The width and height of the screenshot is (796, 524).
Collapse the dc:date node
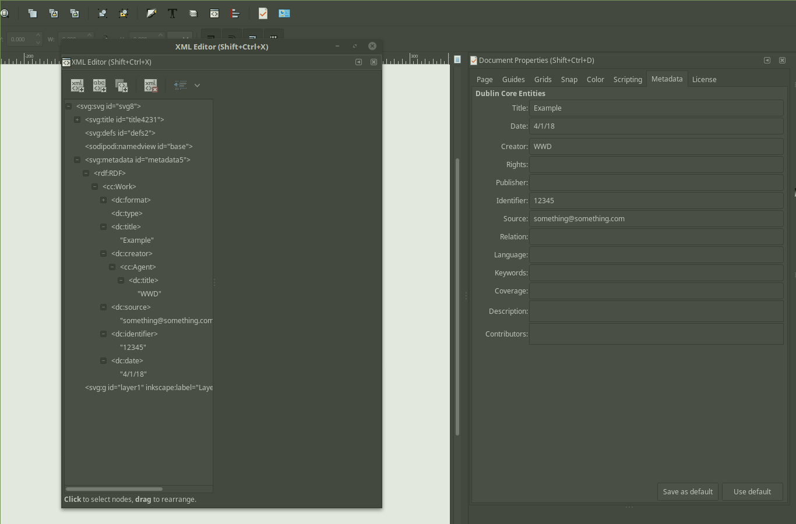point(103,360)
